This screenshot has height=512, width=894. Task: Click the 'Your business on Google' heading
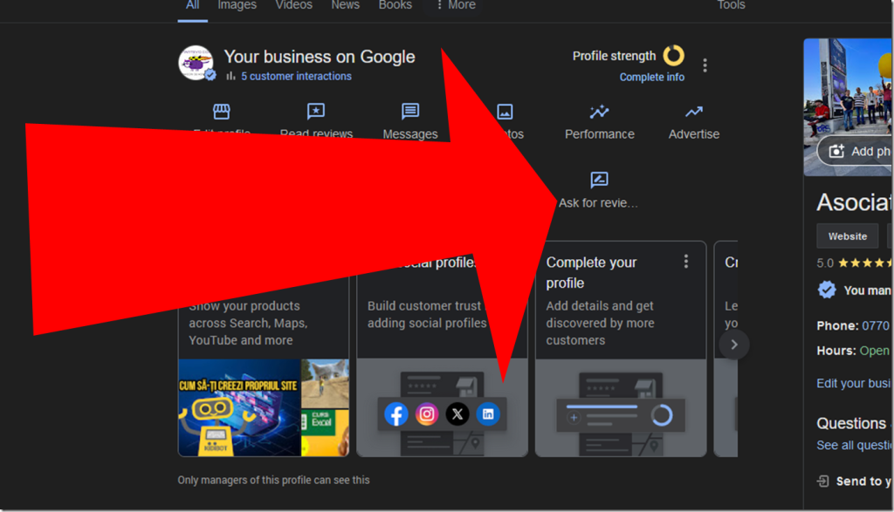pos(320,57)
